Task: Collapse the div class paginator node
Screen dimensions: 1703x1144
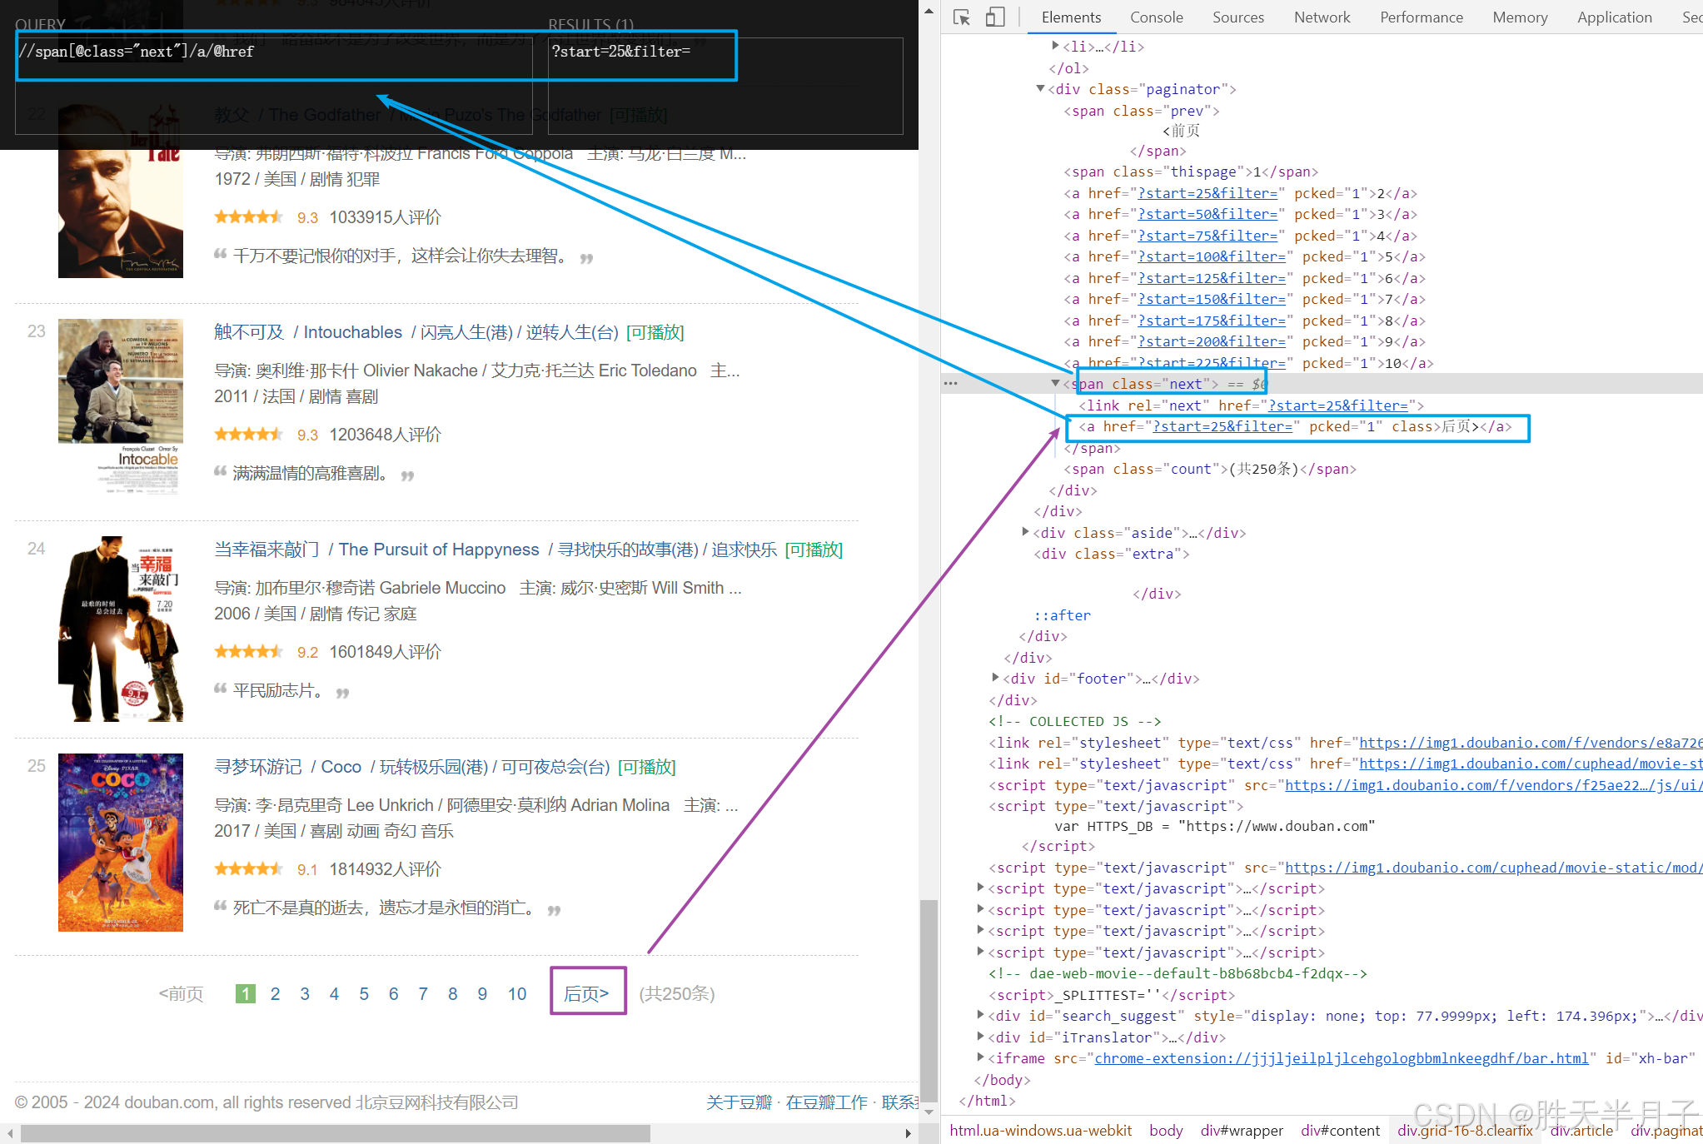Action: point(1040,89)
